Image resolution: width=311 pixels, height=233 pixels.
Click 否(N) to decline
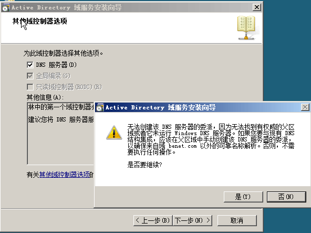pyautogui.click(x=286, y=197)
